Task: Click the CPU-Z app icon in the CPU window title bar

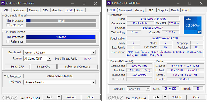Action: (109, 3)
